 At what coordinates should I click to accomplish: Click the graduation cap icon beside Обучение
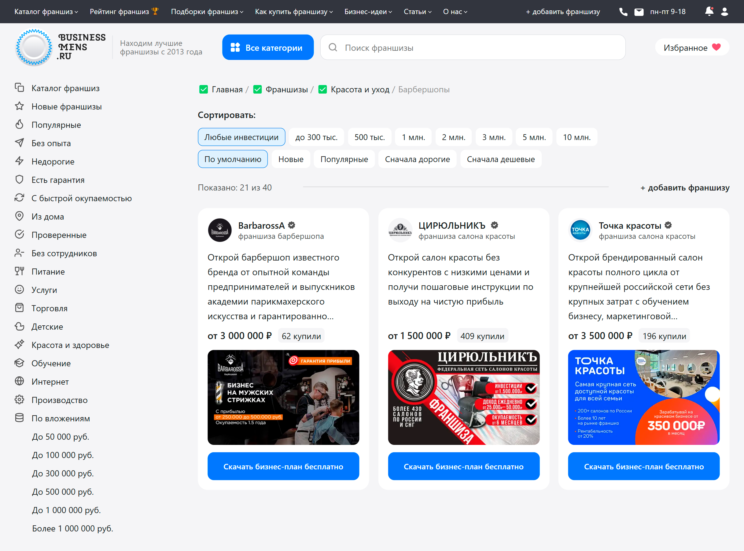(19, 363)
